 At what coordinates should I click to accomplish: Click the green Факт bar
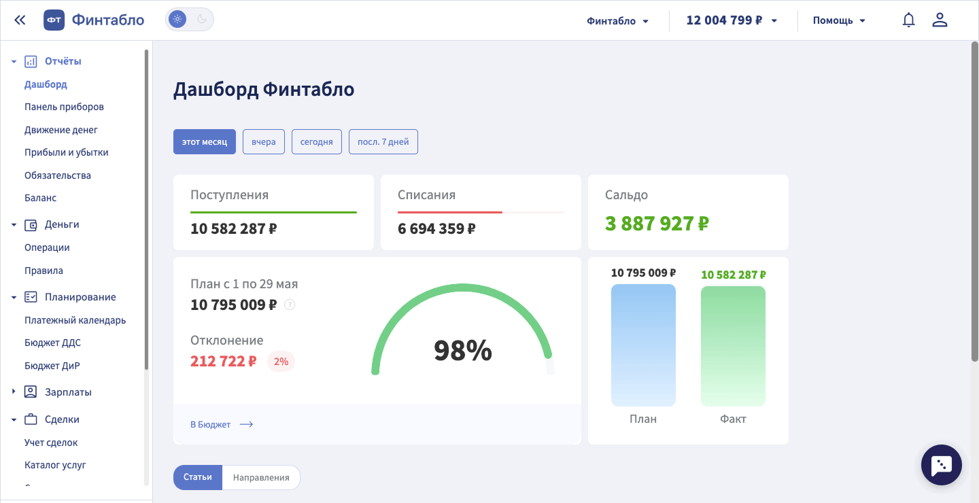(733, 346)
